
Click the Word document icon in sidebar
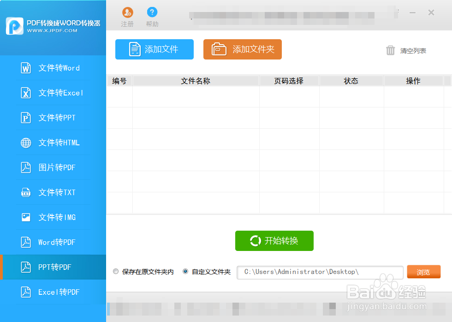(26, 68)
